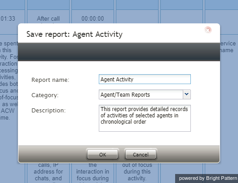Close the Save report dialog
Image resolution: width=238 pixels, height=183 pixels.
click(x=208, y=30)
